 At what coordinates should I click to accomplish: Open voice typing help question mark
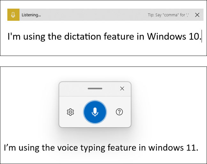(x=119, y=112)
